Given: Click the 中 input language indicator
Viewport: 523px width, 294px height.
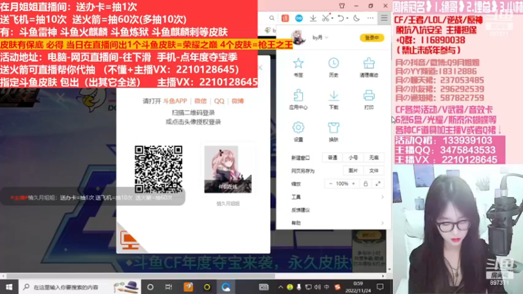Looking at the screenshot, I should pos(326,287).
